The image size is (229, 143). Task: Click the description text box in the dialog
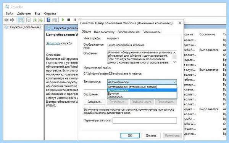[x=140, y=57]
